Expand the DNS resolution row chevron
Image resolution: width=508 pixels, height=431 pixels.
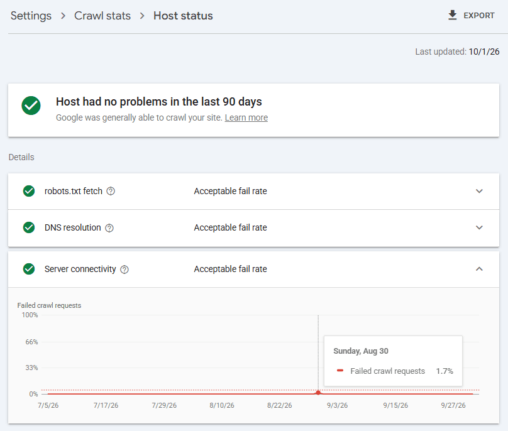[x=479, y=227]
